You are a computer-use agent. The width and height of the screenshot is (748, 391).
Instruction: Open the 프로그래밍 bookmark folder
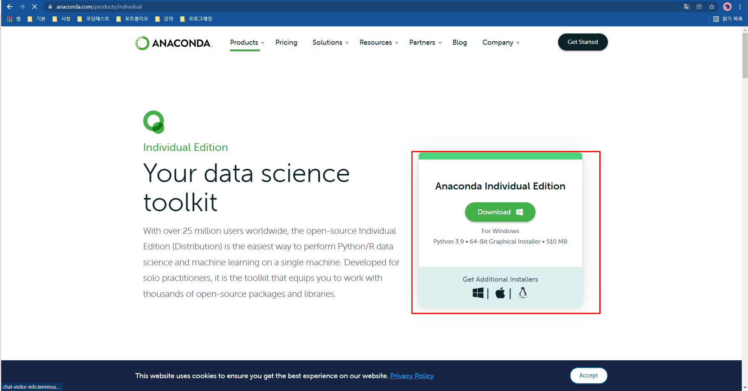pos(196,19)
